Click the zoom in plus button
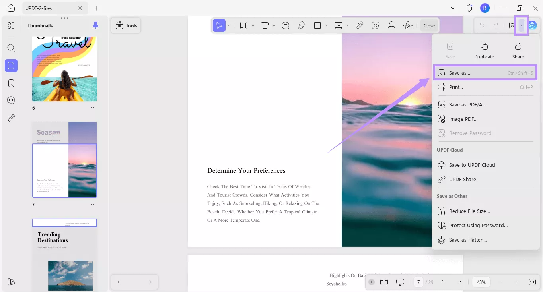This screenshot has height=292, width=543. click(x=516, y=282)
